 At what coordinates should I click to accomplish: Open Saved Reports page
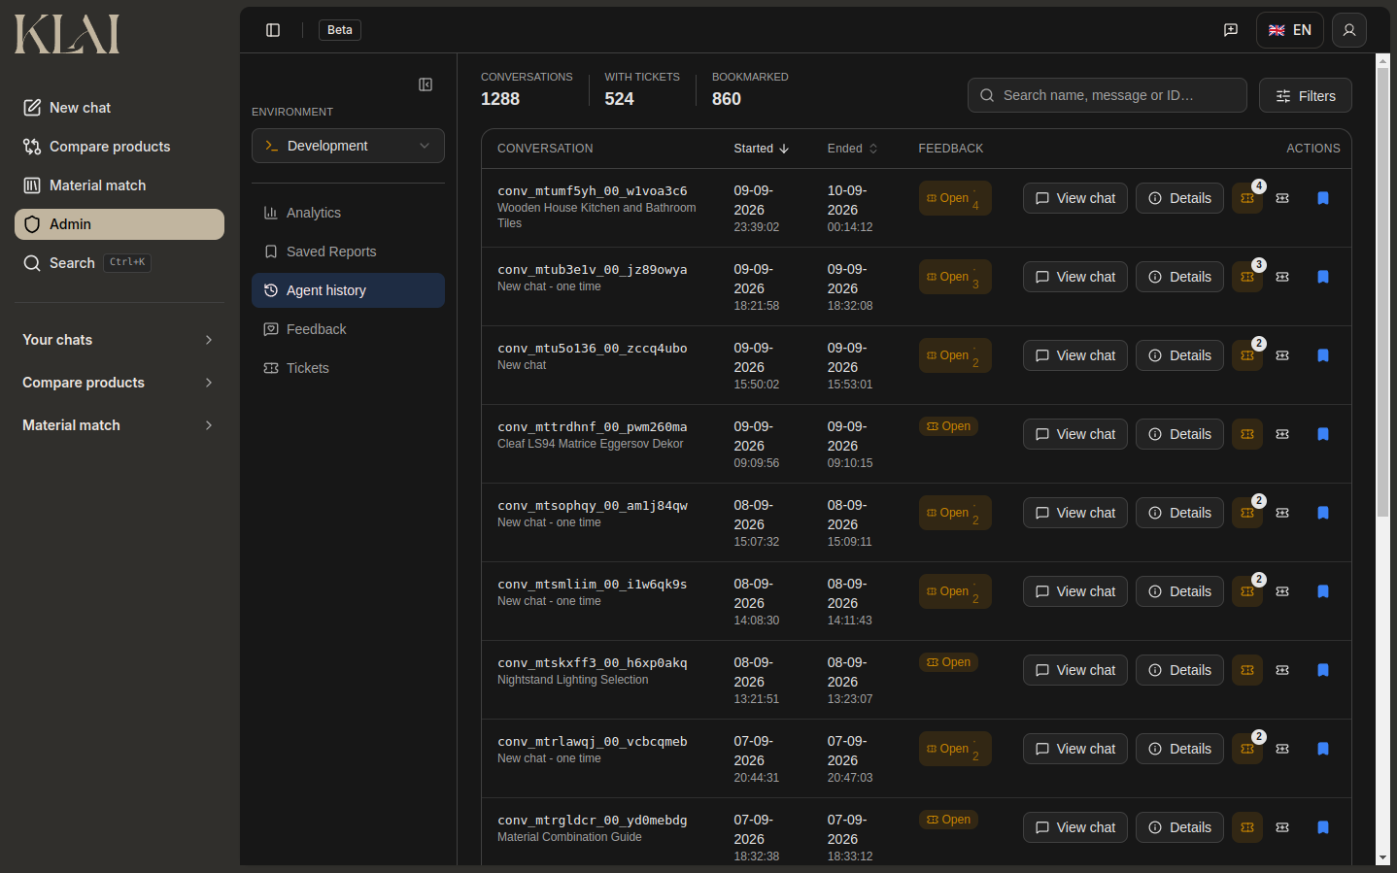348,252
